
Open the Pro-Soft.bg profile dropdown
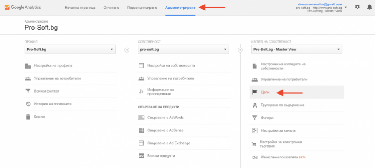click(70, 49)
